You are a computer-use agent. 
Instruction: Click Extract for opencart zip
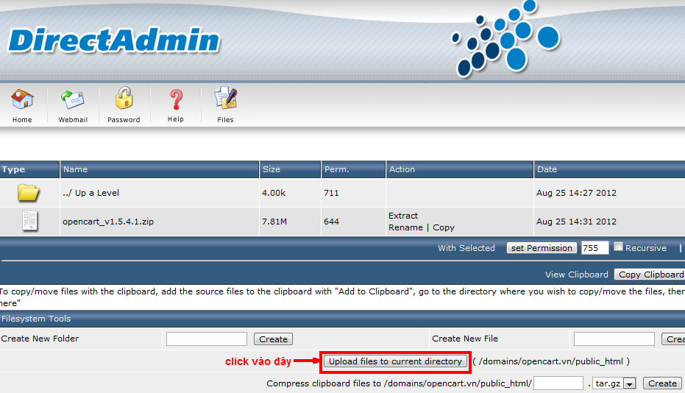pos(402,216)
